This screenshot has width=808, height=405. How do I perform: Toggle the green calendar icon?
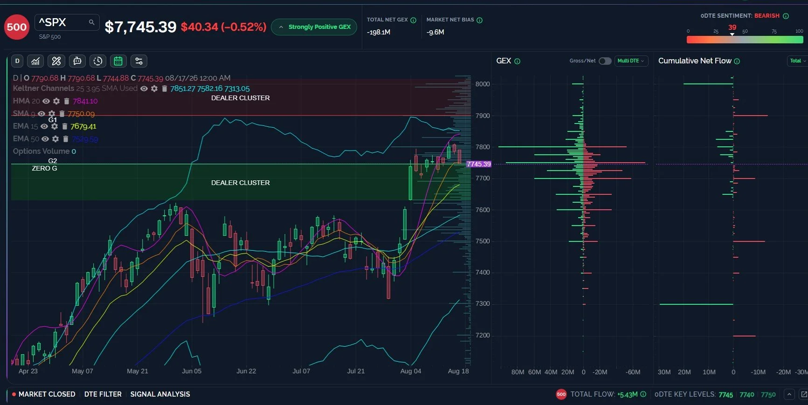pos(118,61)
